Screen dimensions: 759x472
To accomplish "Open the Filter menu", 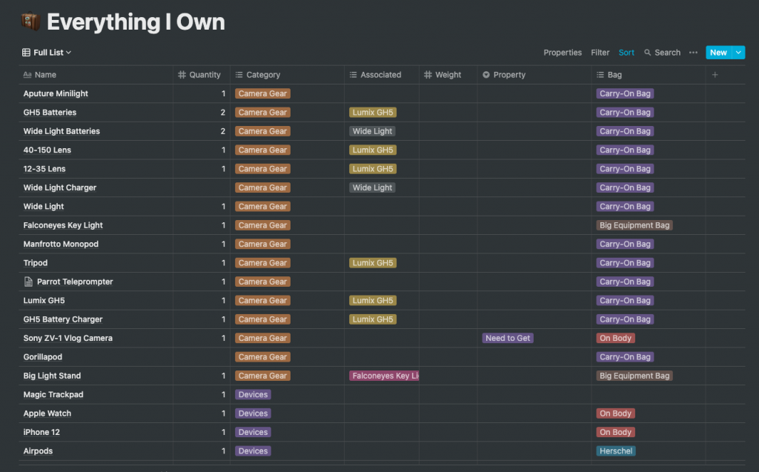I will [x=600, y=53].
